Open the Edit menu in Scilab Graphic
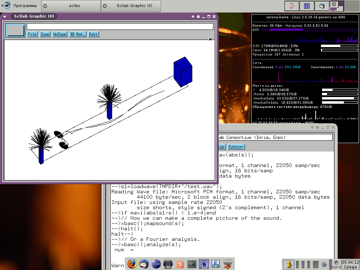360x270 pixels. [93, 34]
